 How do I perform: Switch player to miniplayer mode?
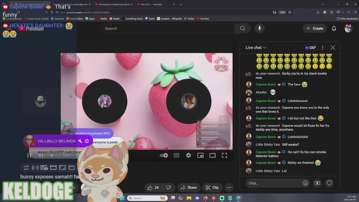click(200, 155)
